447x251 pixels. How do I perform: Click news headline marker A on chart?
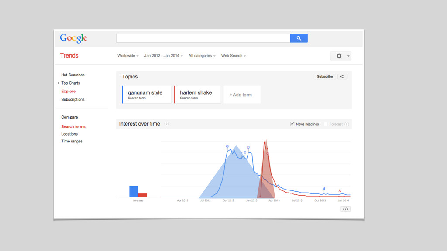[340, 191]
